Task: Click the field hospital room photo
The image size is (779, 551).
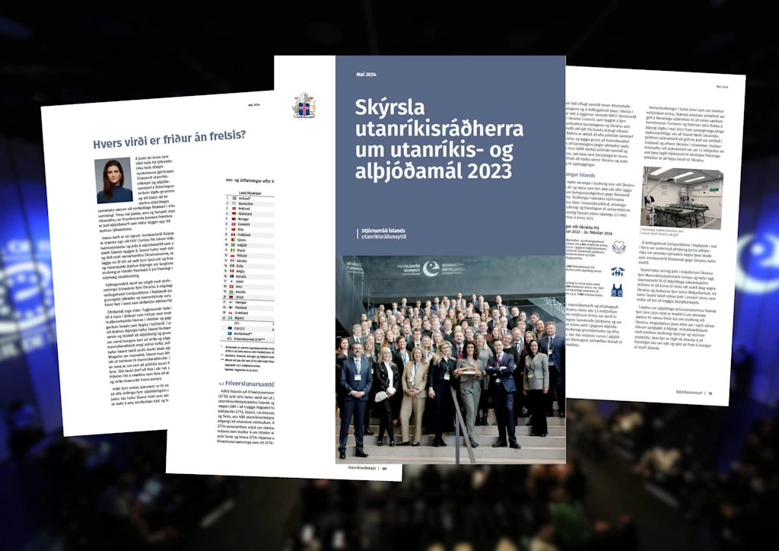Action: point(682,197)
